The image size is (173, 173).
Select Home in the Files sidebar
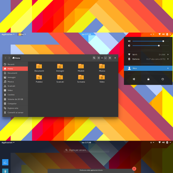click(x=15, y=69)
